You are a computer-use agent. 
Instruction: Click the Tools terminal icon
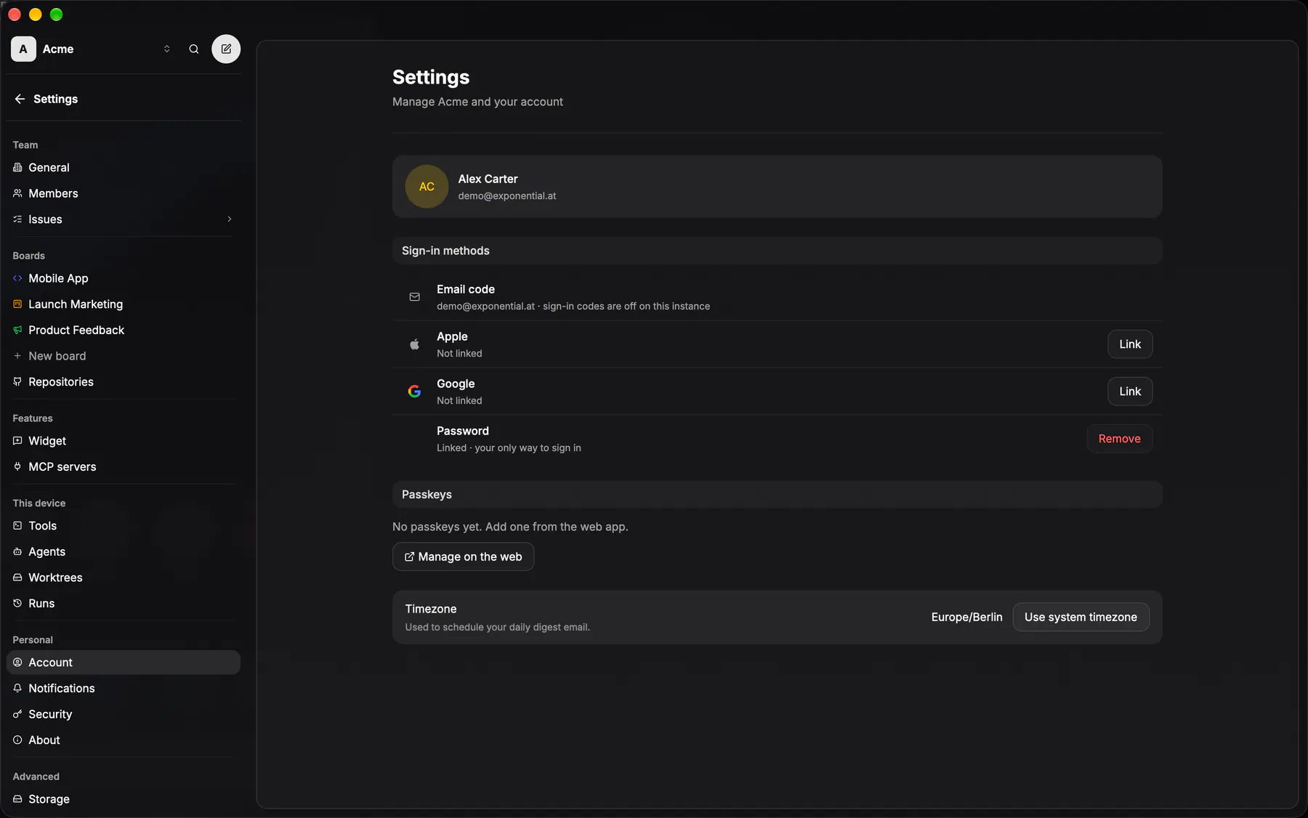pos(17,526)
